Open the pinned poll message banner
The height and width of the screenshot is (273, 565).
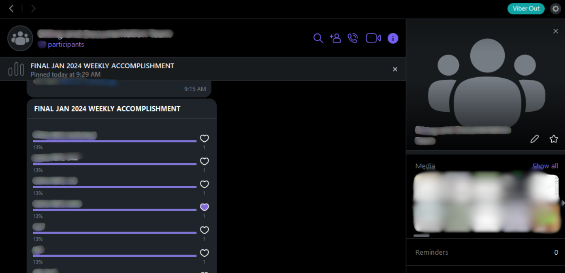click(203, 69)
